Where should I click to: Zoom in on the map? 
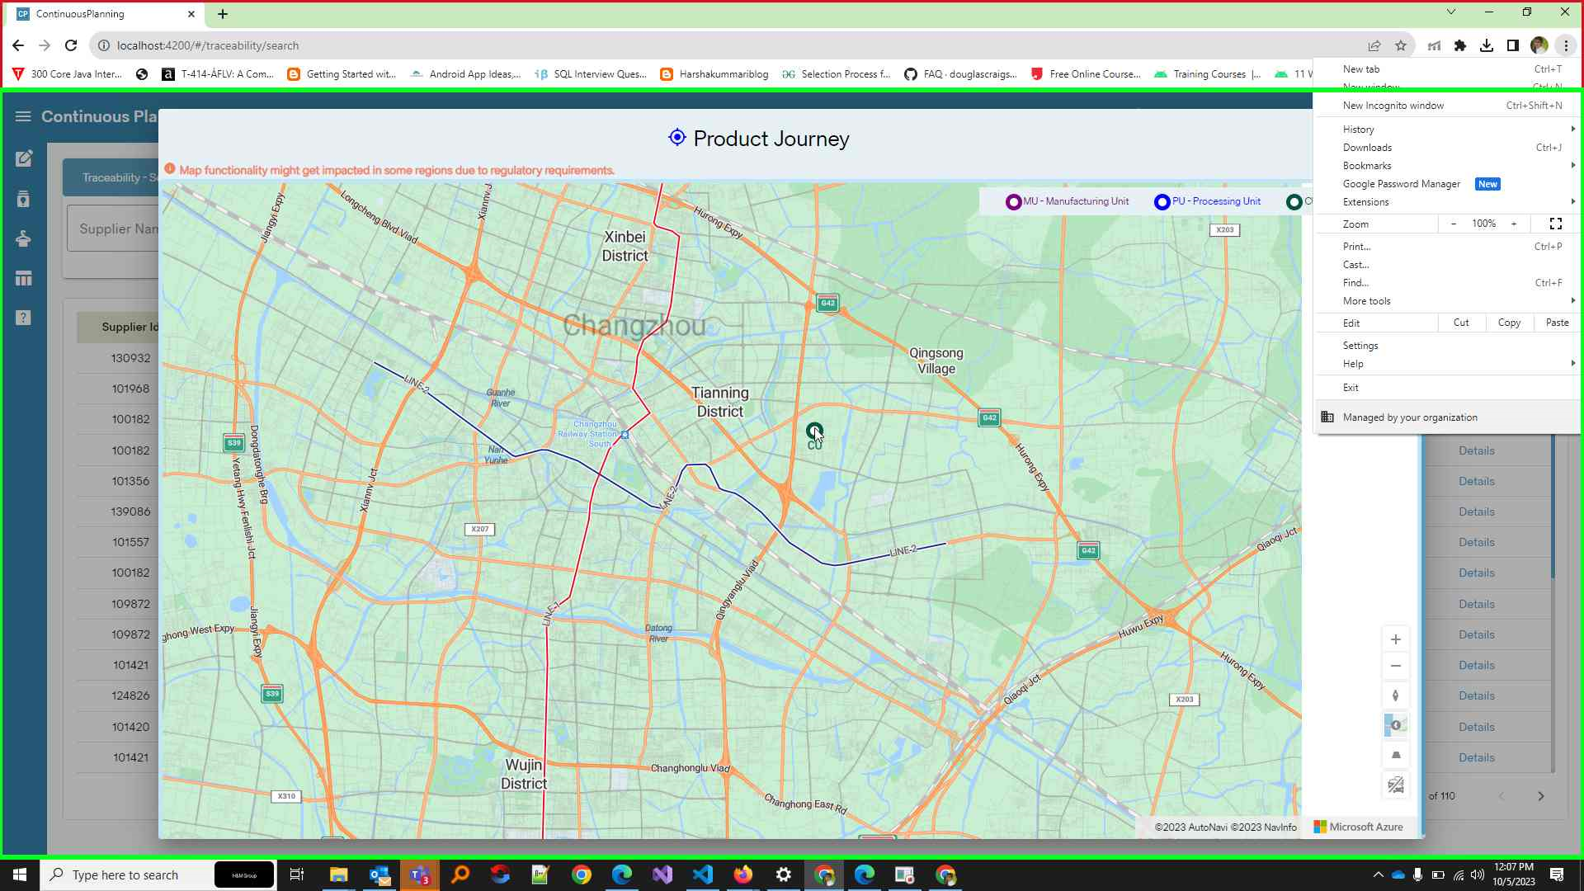pyautogui.click(x=1395, y=639)
